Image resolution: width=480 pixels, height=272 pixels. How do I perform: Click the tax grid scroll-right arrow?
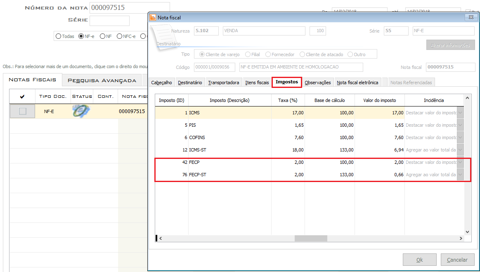[461, 238]
